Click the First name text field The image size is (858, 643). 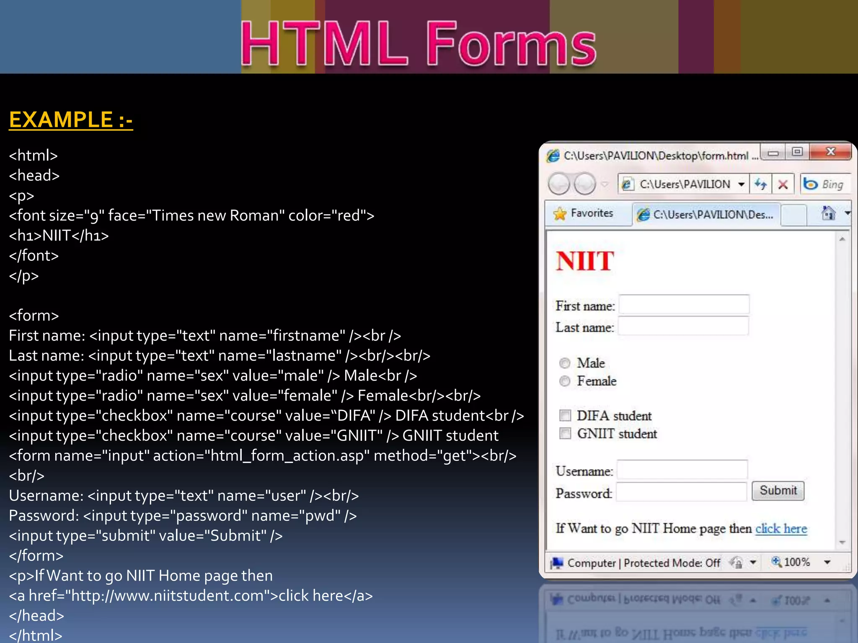pos(684,304)
